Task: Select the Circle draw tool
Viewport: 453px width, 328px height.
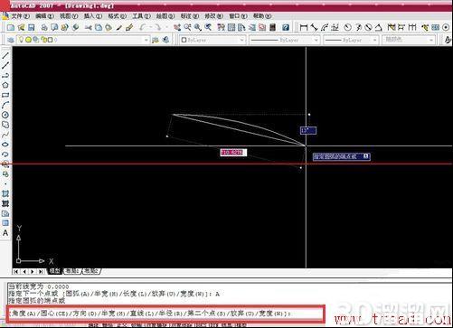Action: click(5, 115)
